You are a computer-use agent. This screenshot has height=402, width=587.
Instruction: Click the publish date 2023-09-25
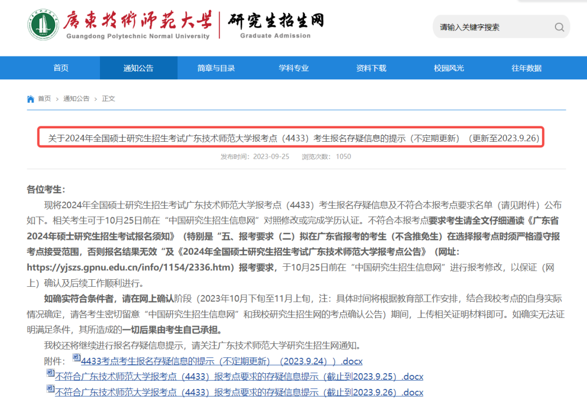(271, 156)
